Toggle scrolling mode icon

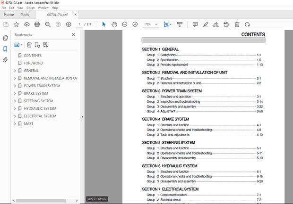coord(180,24)
